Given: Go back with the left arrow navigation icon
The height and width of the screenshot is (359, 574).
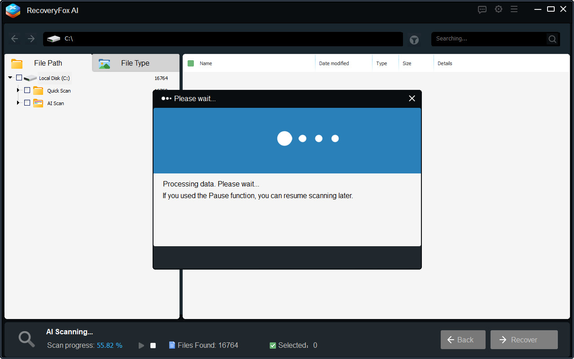Looking at the screenshot, I should click(14, 39).
